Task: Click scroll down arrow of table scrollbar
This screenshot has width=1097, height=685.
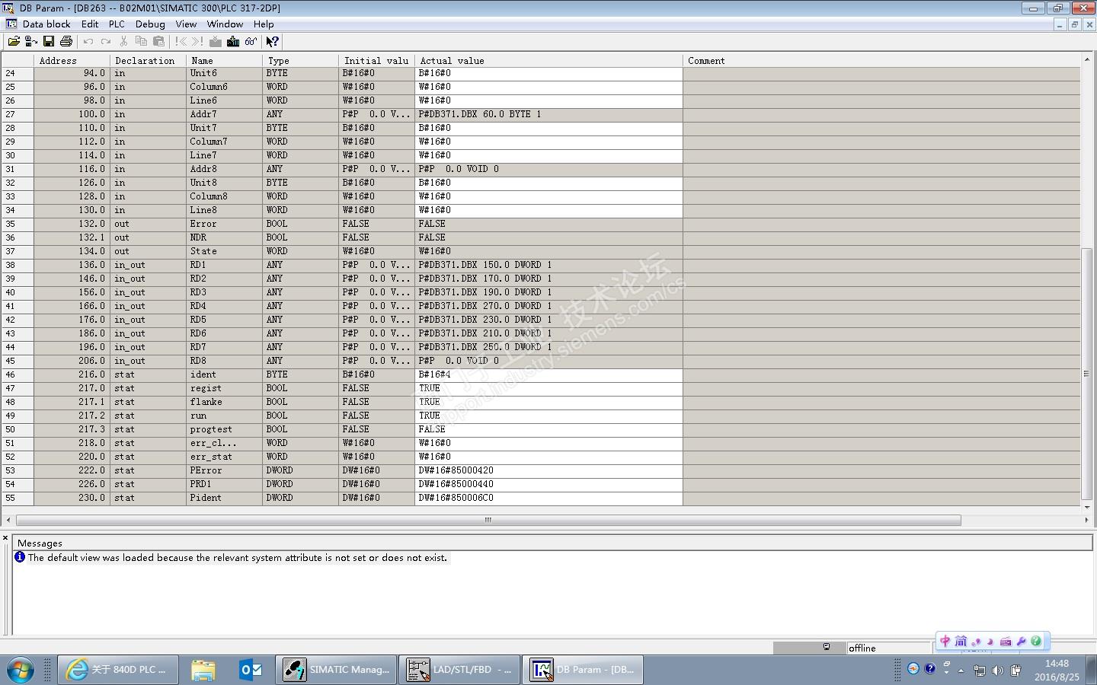Action: (x=1086, y=507)
